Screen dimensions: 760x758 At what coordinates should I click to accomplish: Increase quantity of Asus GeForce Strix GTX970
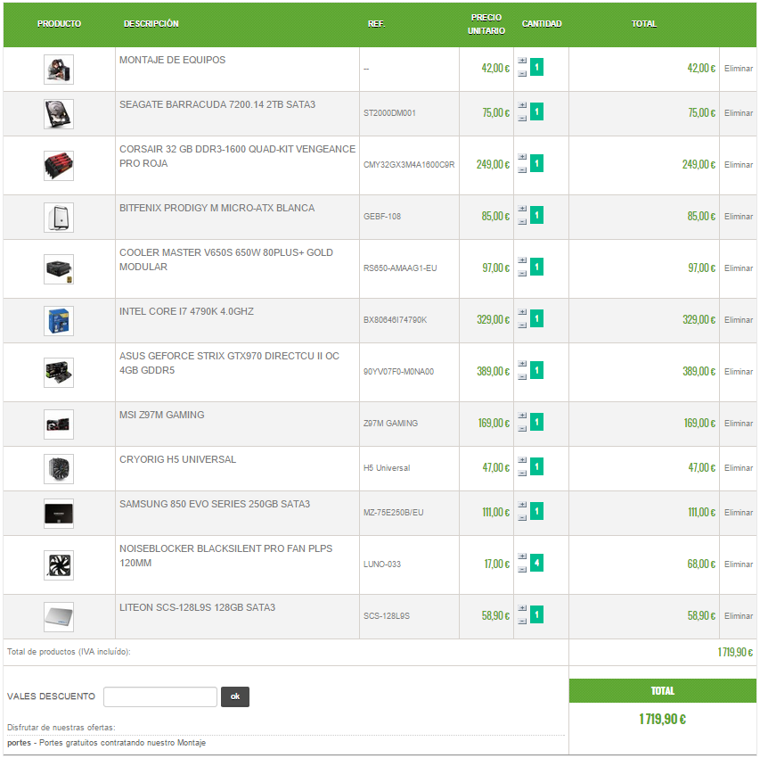[x=522, y=364]
